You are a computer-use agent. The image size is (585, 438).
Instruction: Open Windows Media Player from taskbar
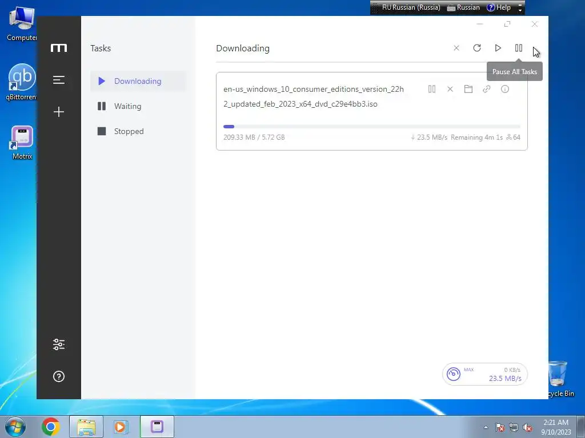(x=120, y=427)
